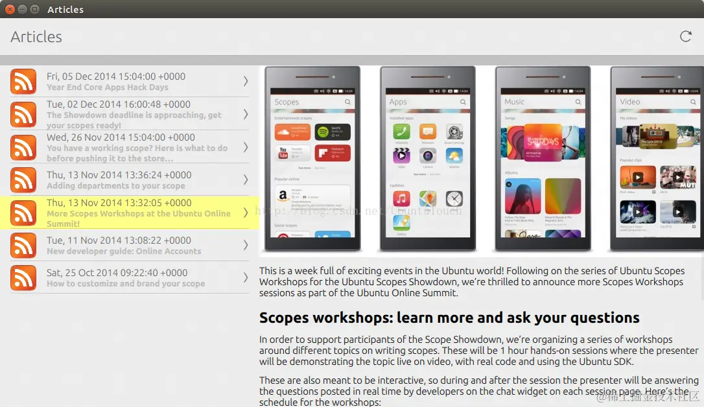Image resolution: width=704 pixels, height=407 pixels.
Task: Minimize the Articles window
Action: point(22,9)
